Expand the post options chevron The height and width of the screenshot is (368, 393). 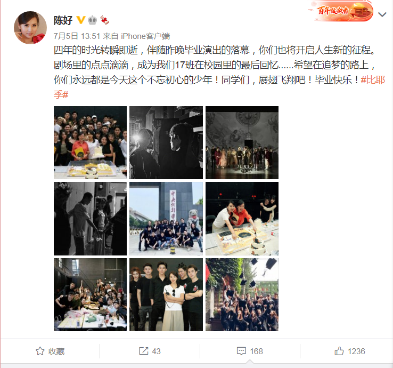tap(382, 14)
